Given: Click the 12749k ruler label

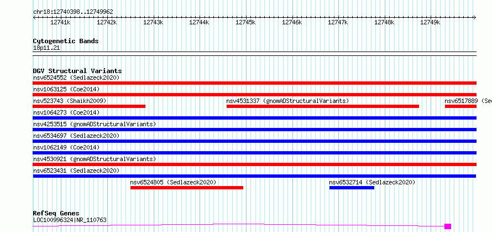Looking at the screenshot, I should click(x=431, y=23).
